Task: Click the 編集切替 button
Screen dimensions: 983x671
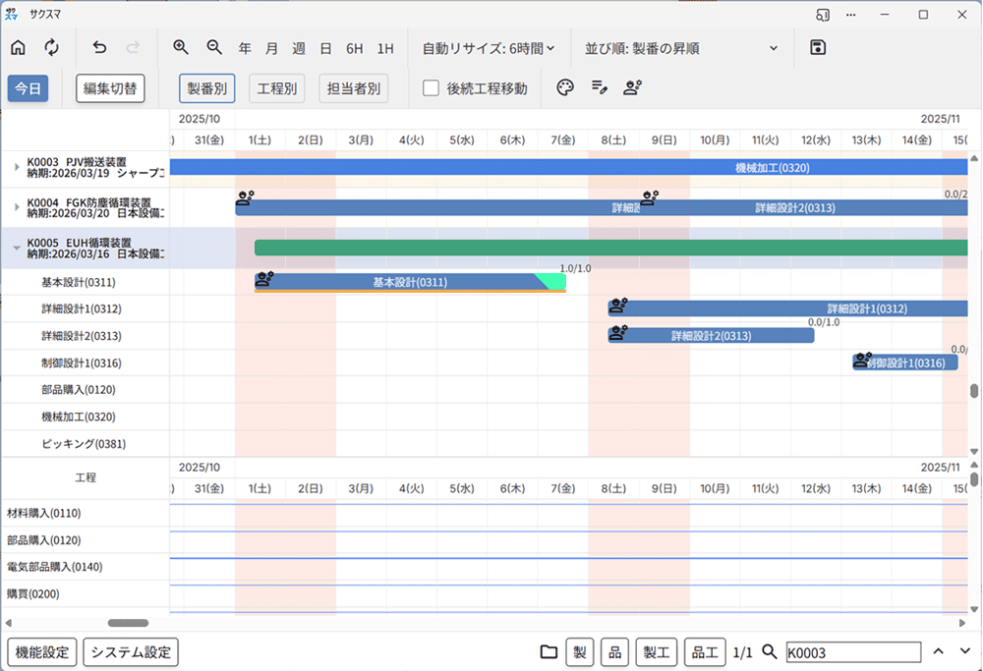Action: [x=108, y=87]
